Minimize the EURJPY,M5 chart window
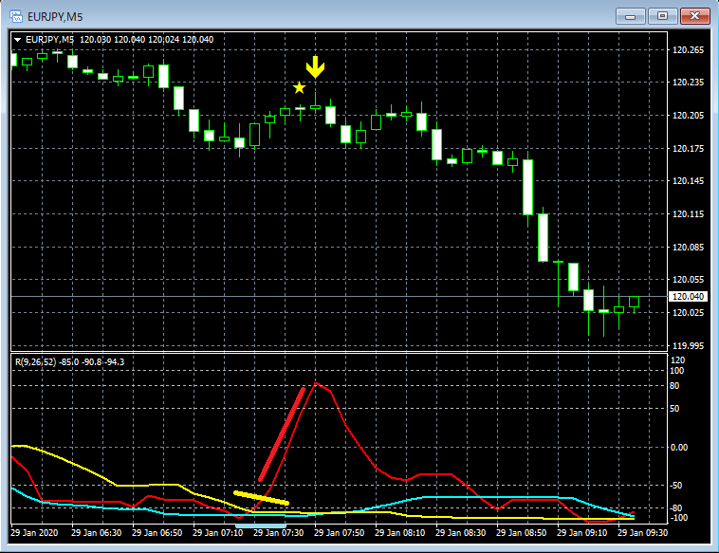Viewport: 719px width, 553px height. click(631, 16)
